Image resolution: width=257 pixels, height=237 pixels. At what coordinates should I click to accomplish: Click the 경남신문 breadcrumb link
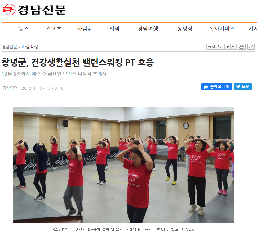click(x=9, y=47)
